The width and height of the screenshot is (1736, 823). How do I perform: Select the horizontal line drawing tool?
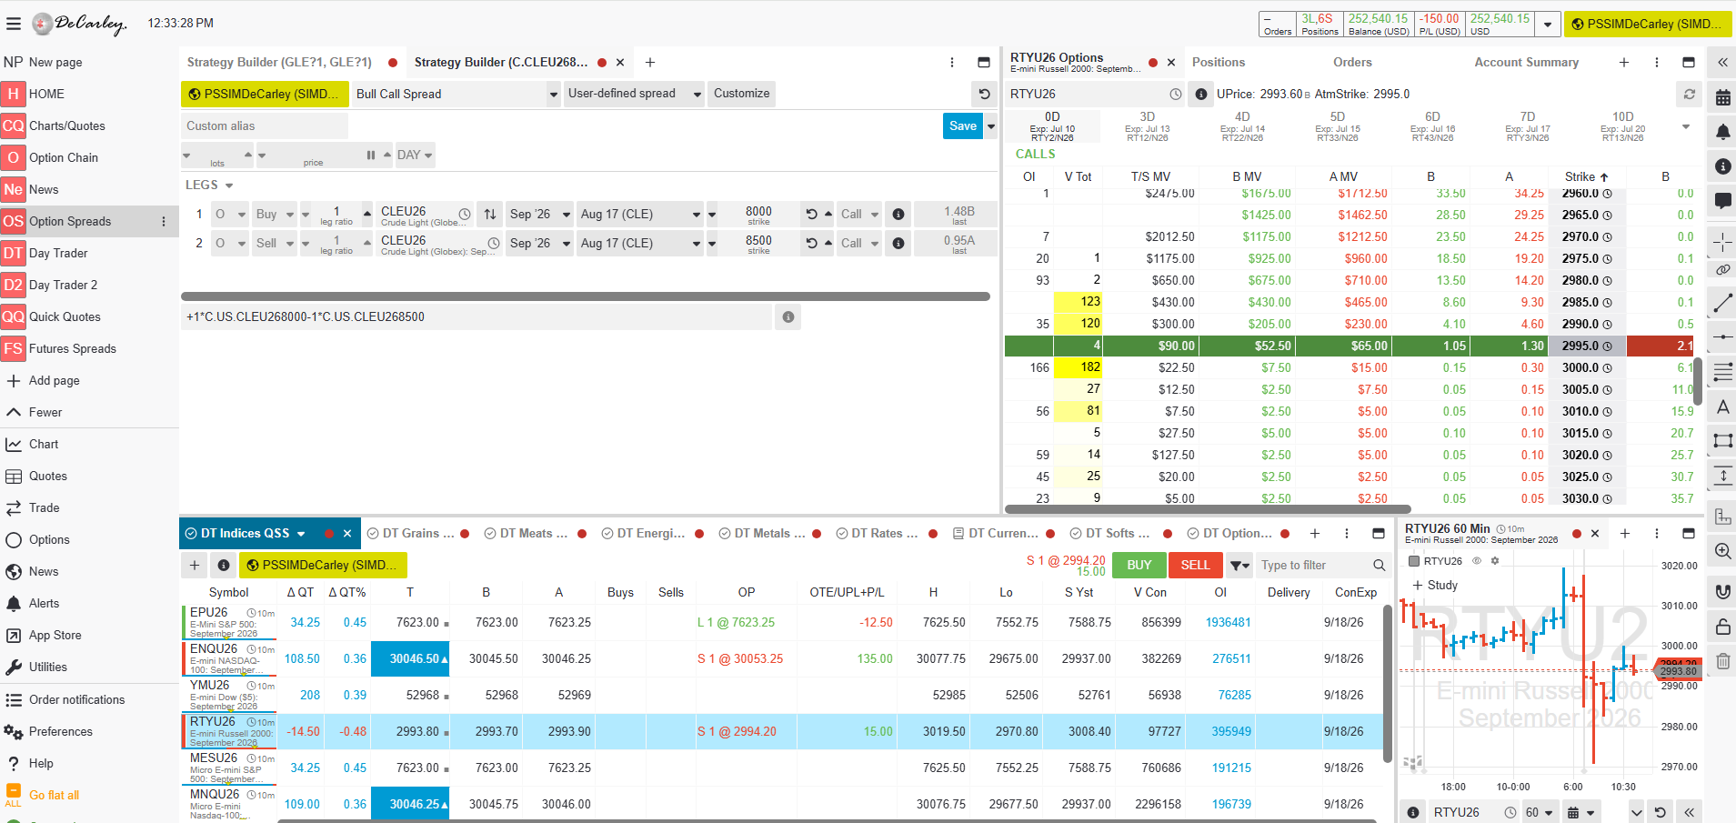coord(1722,337)
